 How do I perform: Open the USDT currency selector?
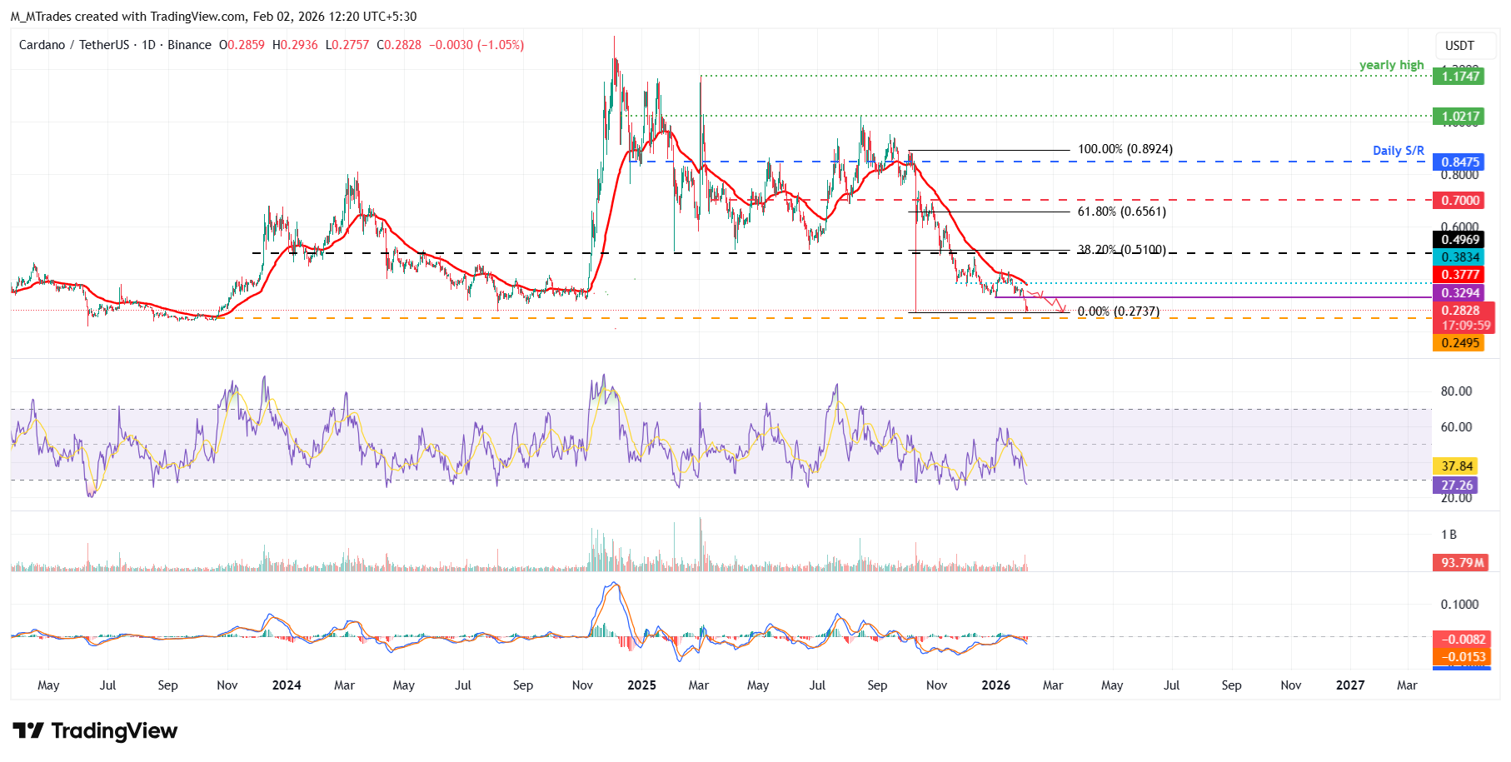1459,46
